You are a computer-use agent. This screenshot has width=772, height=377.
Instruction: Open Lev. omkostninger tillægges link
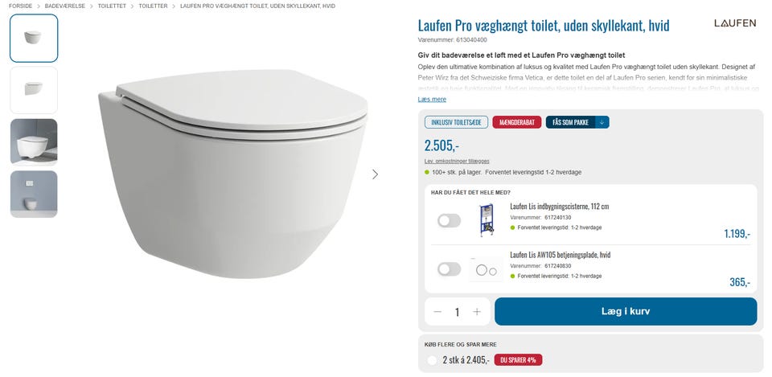click(x=457, y=161)
